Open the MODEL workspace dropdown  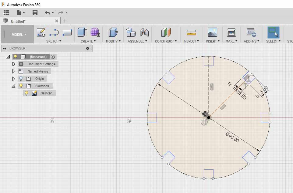(19, 35)
